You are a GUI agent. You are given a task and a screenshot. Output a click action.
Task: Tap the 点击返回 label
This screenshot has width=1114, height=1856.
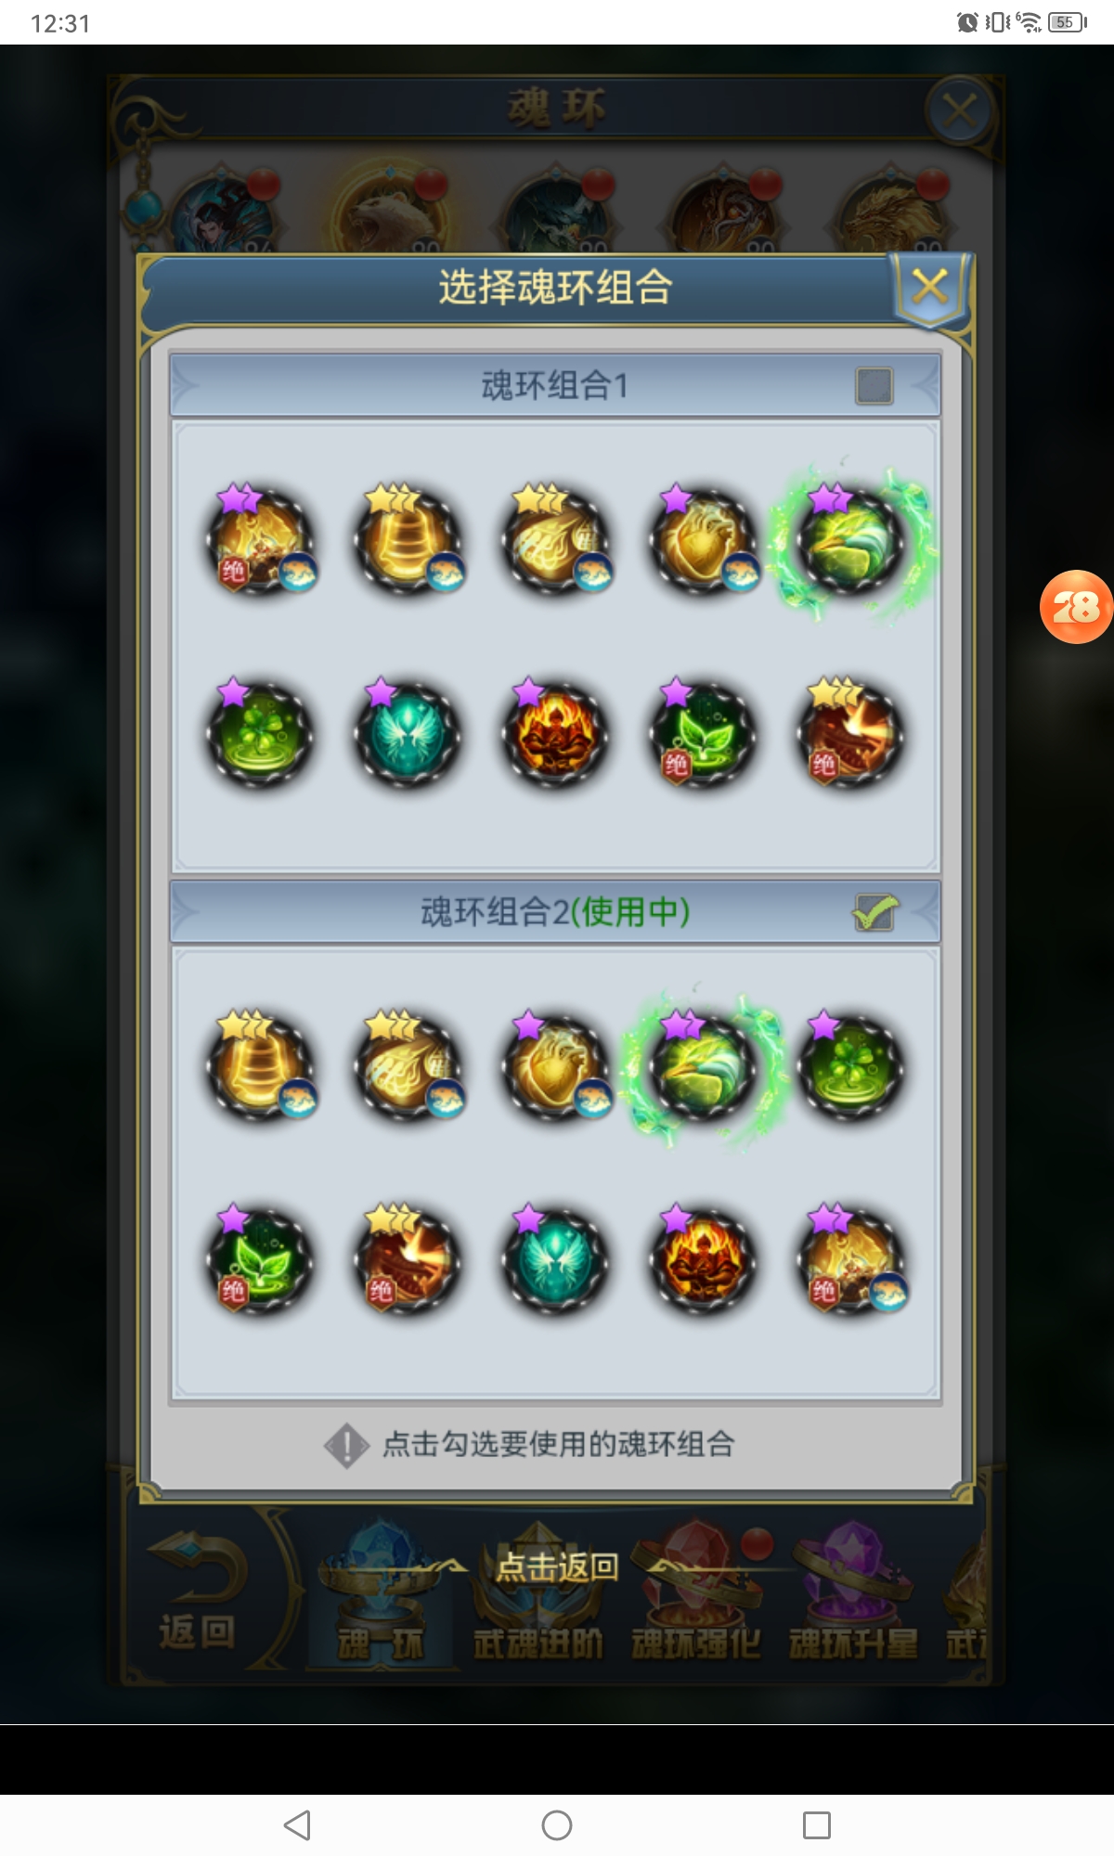tap(557, 1566)
